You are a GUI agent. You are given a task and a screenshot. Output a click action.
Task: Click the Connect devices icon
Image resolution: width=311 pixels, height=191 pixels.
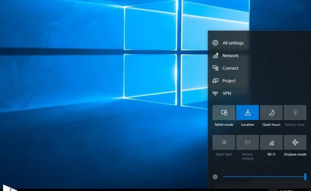click(215, 68)
